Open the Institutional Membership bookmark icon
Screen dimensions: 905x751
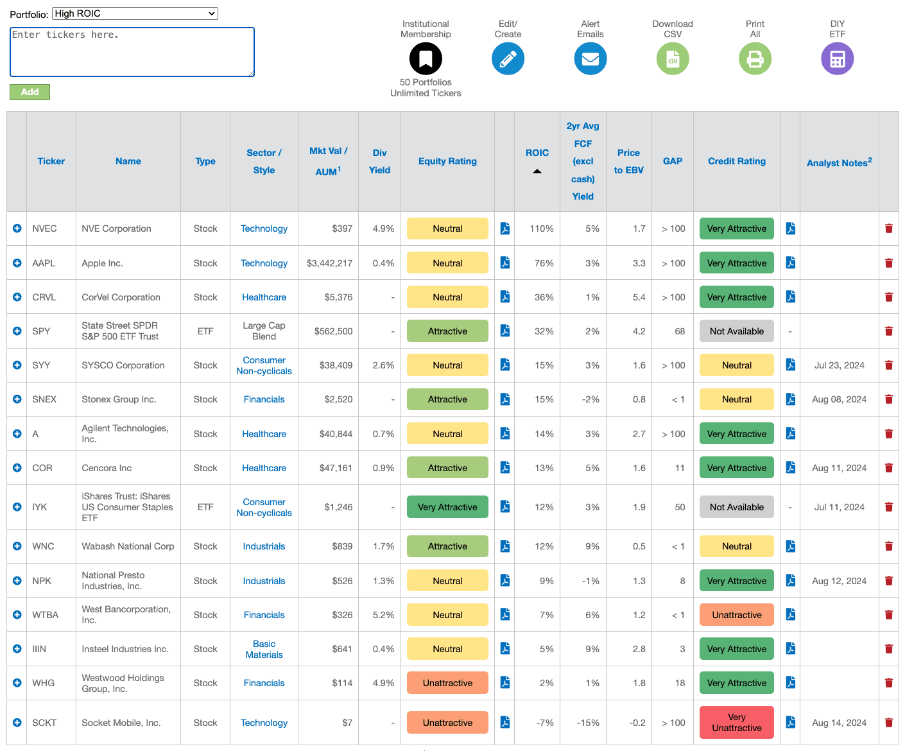(426, 58)
